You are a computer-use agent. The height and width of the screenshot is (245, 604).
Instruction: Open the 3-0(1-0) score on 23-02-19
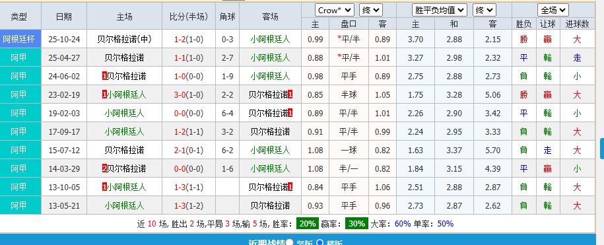[189, 95]
